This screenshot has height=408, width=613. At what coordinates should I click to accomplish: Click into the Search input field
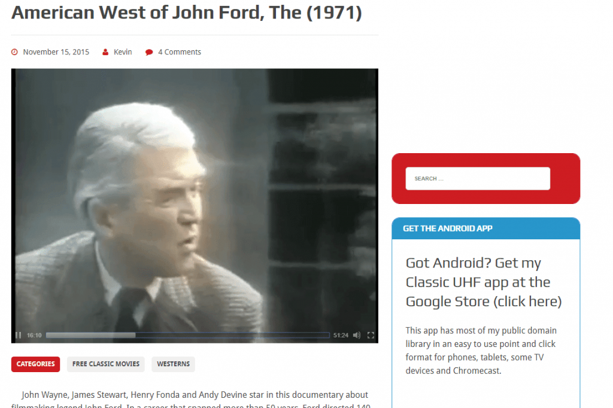pos(478,179)
